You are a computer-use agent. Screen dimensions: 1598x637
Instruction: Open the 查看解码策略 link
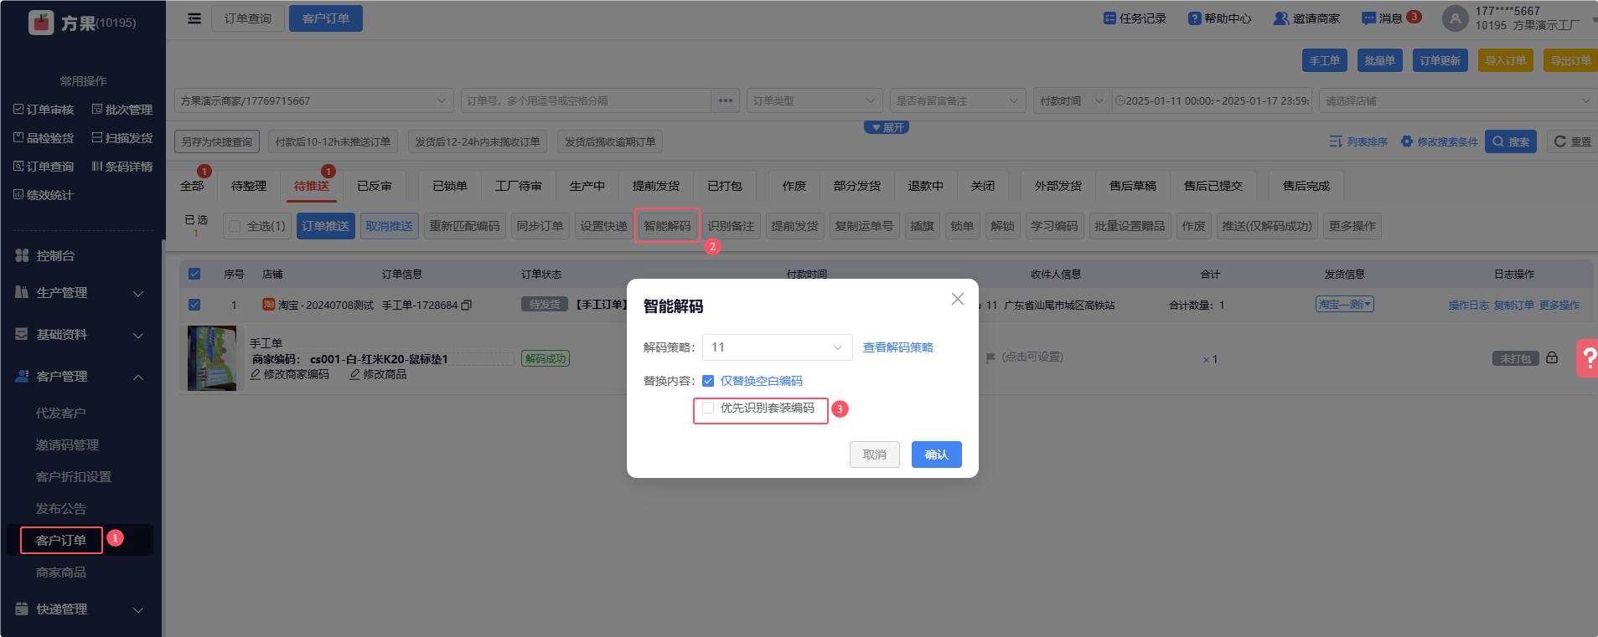897,347
